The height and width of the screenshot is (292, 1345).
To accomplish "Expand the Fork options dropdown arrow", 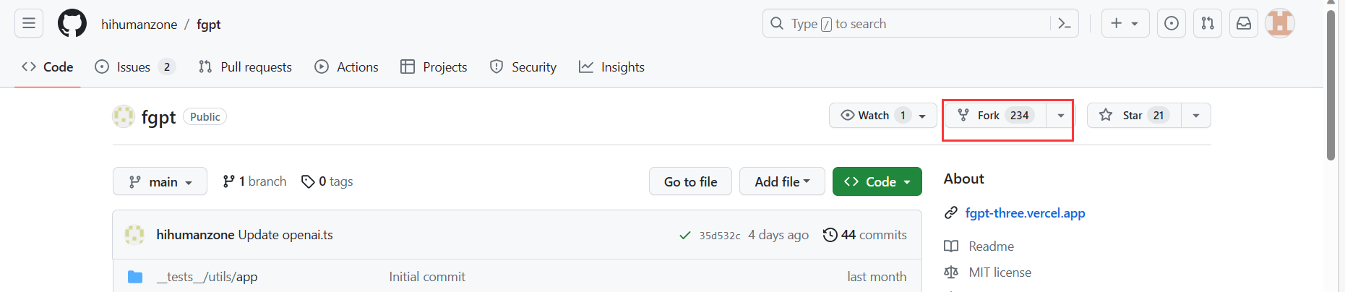I will tap(1060, 116).
